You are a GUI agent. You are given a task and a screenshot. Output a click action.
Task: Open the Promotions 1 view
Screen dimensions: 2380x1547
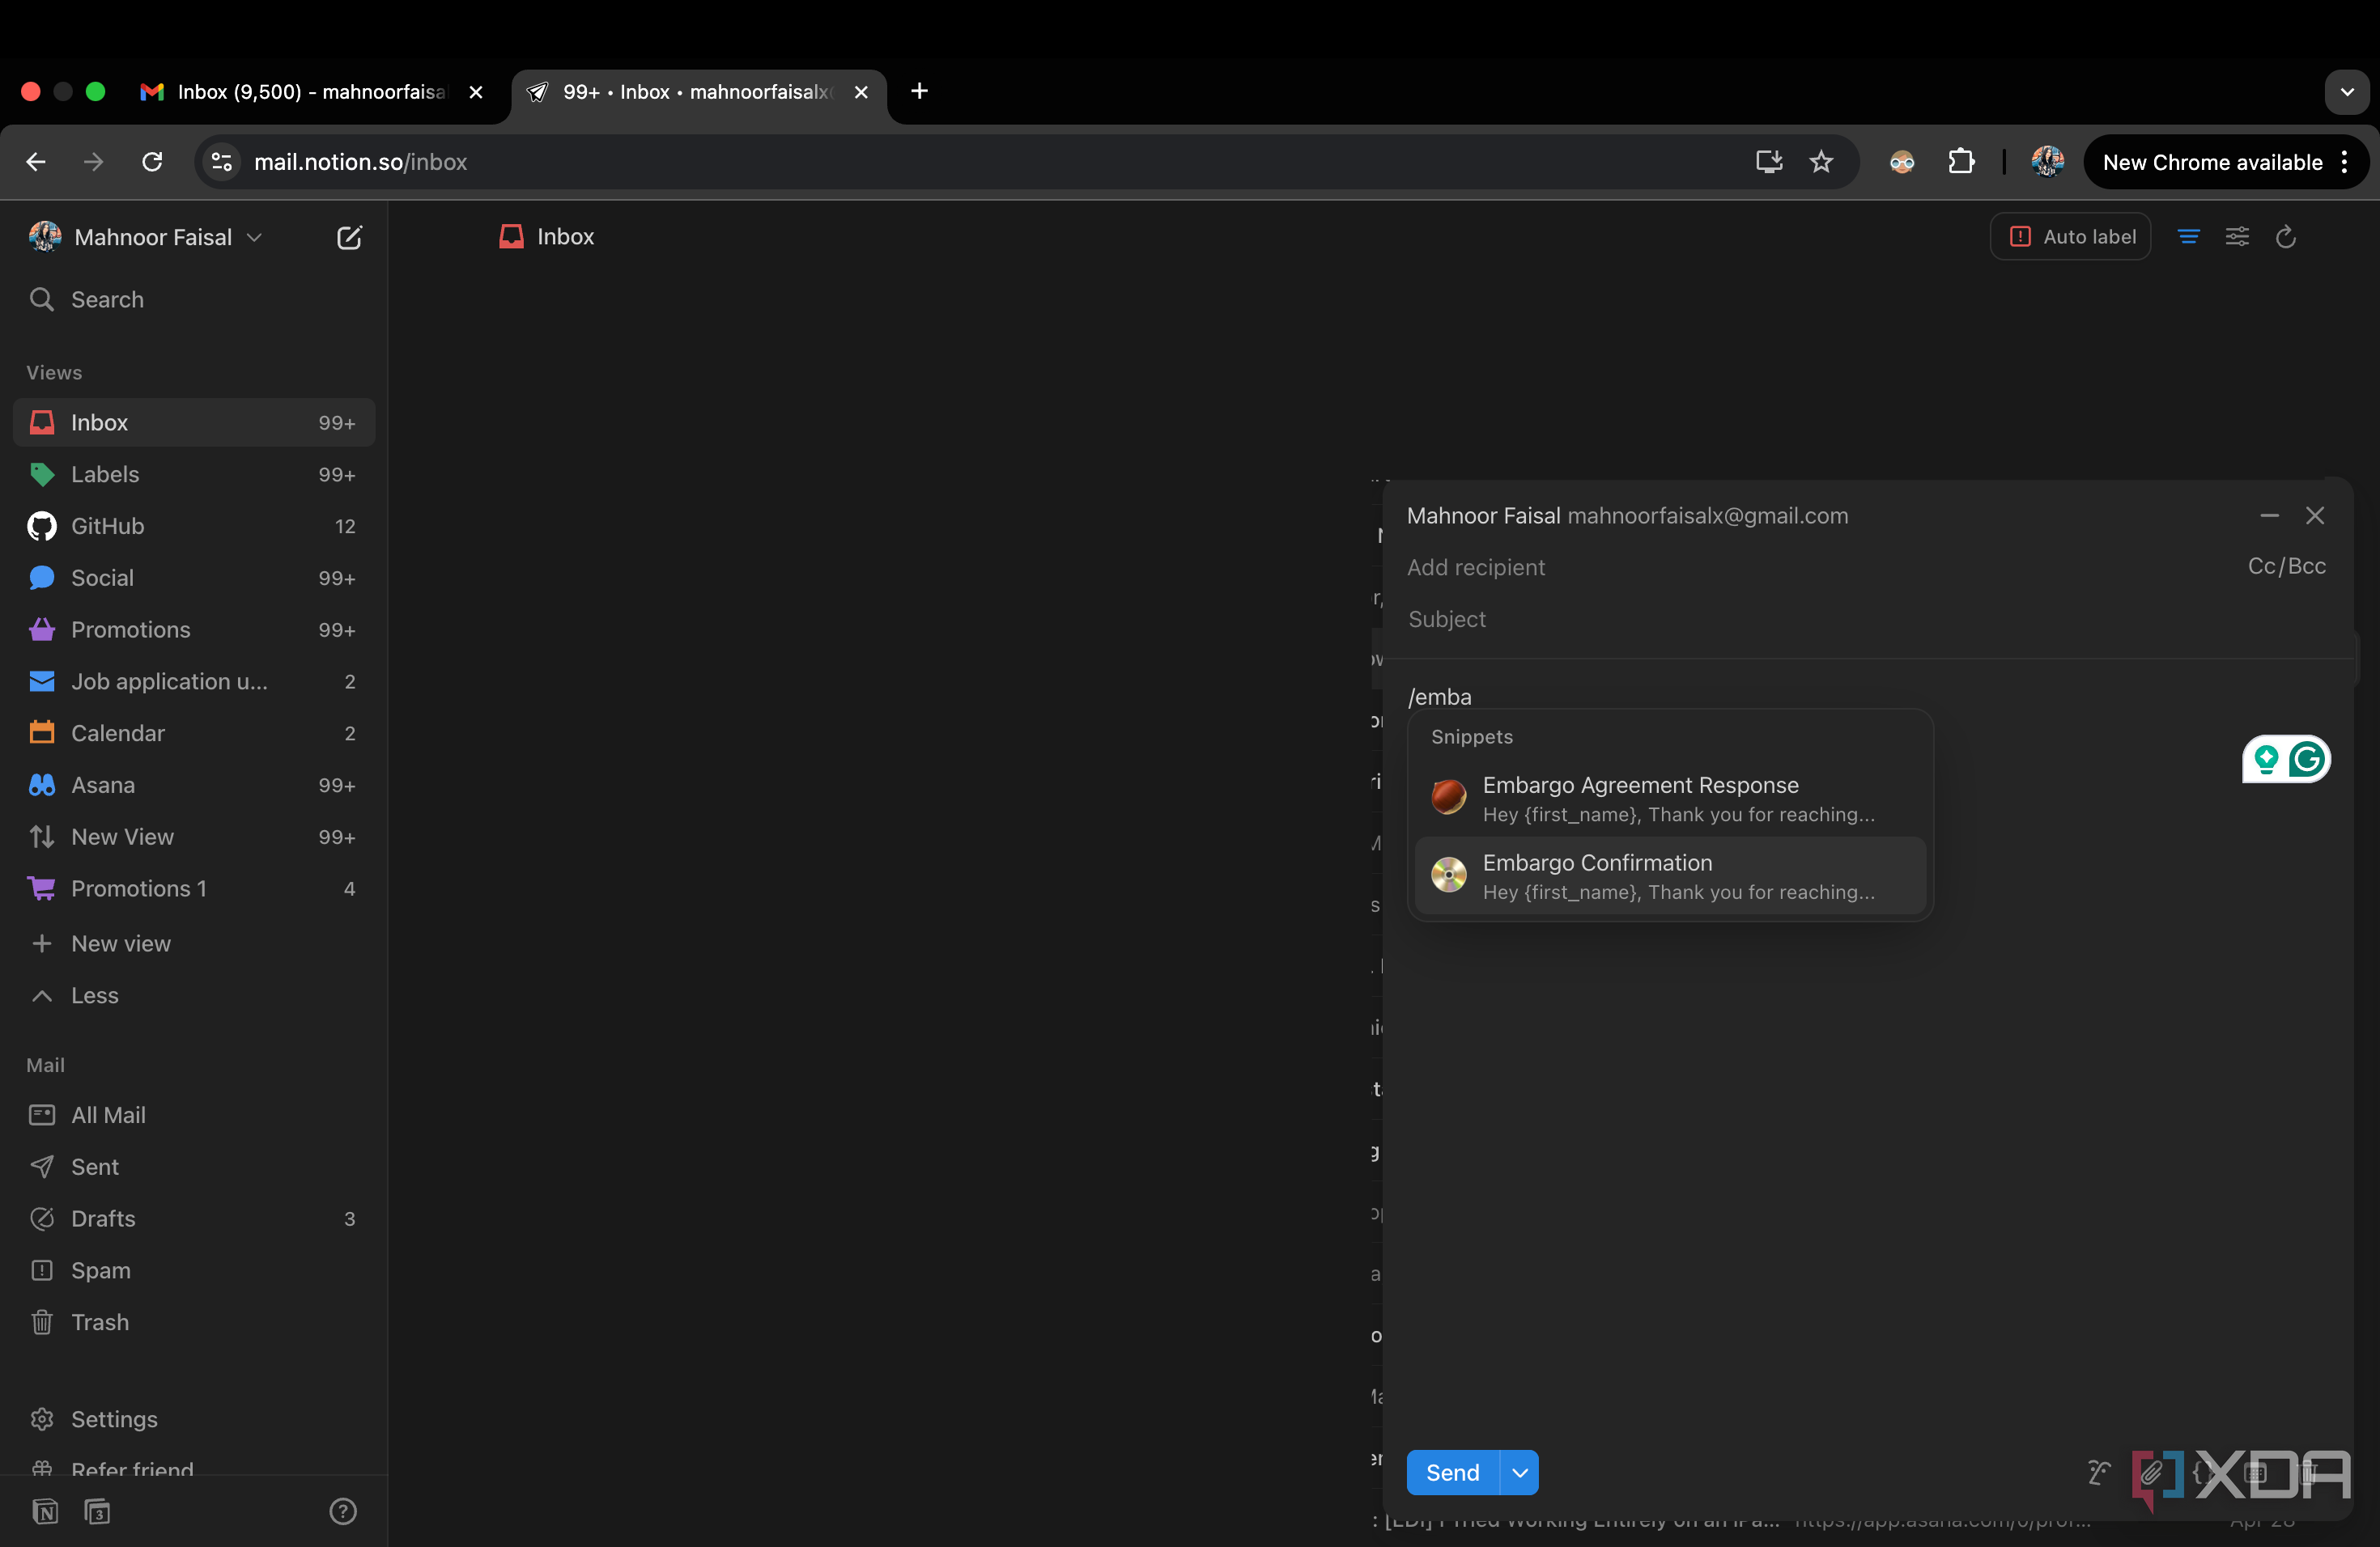(193, 889)
